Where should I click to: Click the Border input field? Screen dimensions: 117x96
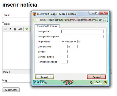click(x=64, y=52)
